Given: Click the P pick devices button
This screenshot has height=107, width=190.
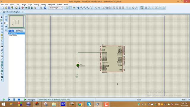Looking at the screenshot, I should (10, 31).
